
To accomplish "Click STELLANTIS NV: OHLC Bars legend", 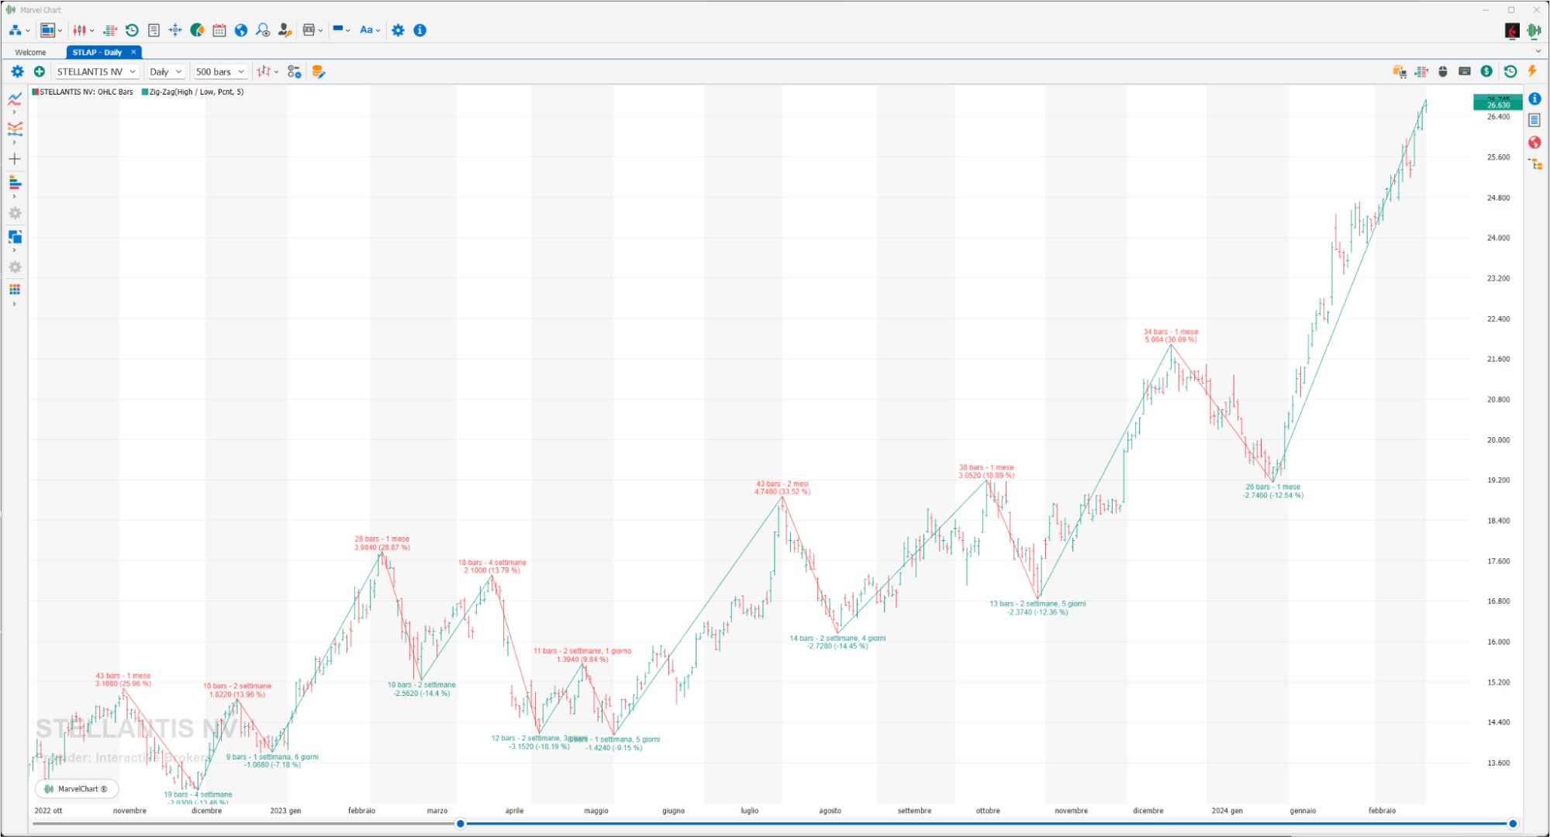I will tap(82, 91).
